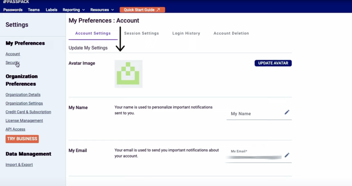
Task: Switch to the Session Settings tab
Action: (x=141, y=33)
